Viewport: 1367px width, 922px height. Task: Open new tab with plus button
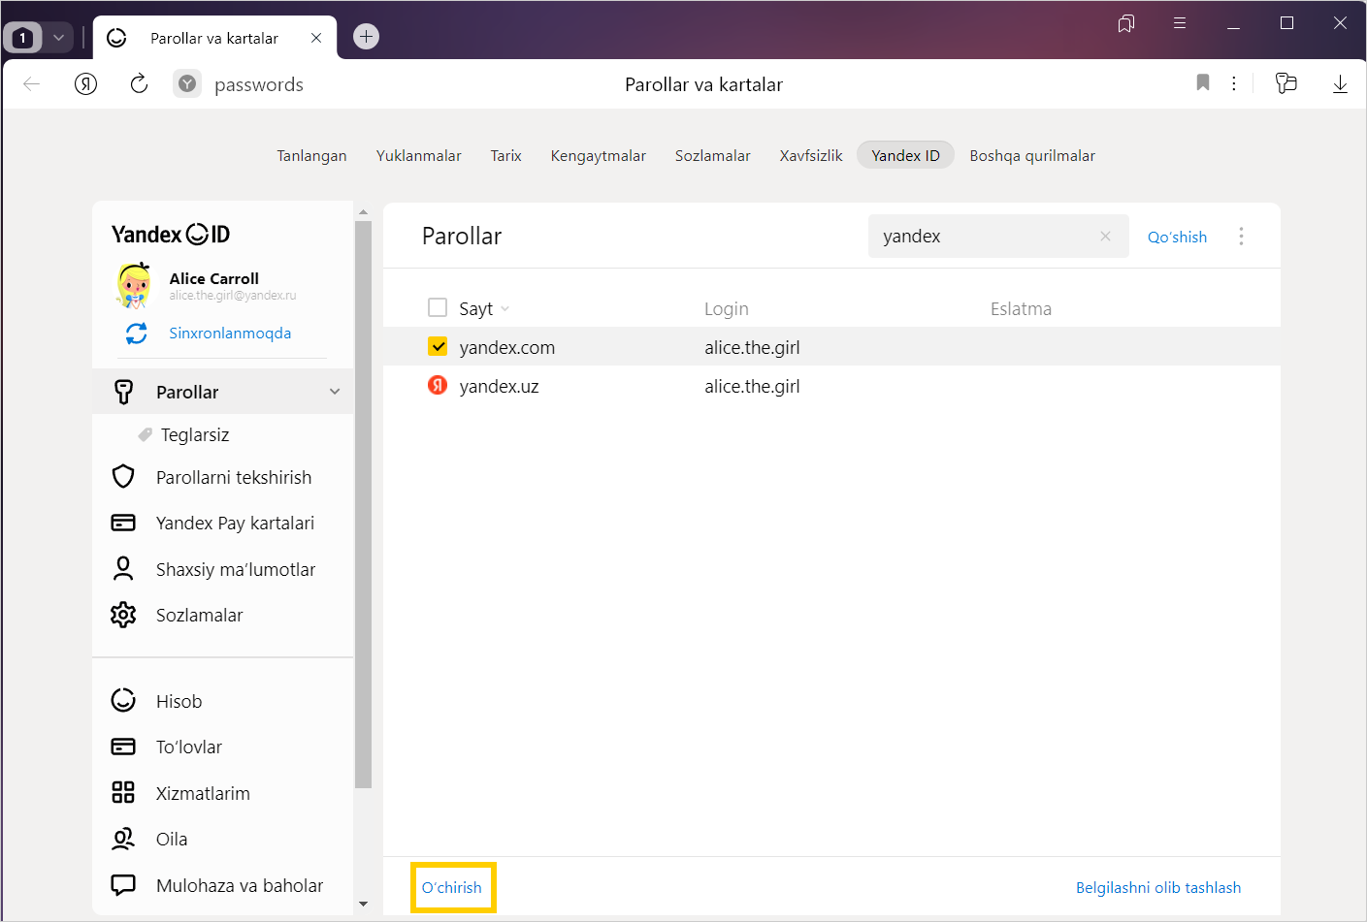point(366,37)
